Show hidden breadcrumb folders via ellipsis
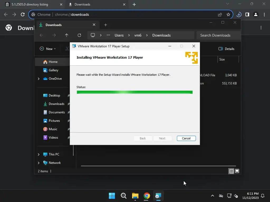 108,35
